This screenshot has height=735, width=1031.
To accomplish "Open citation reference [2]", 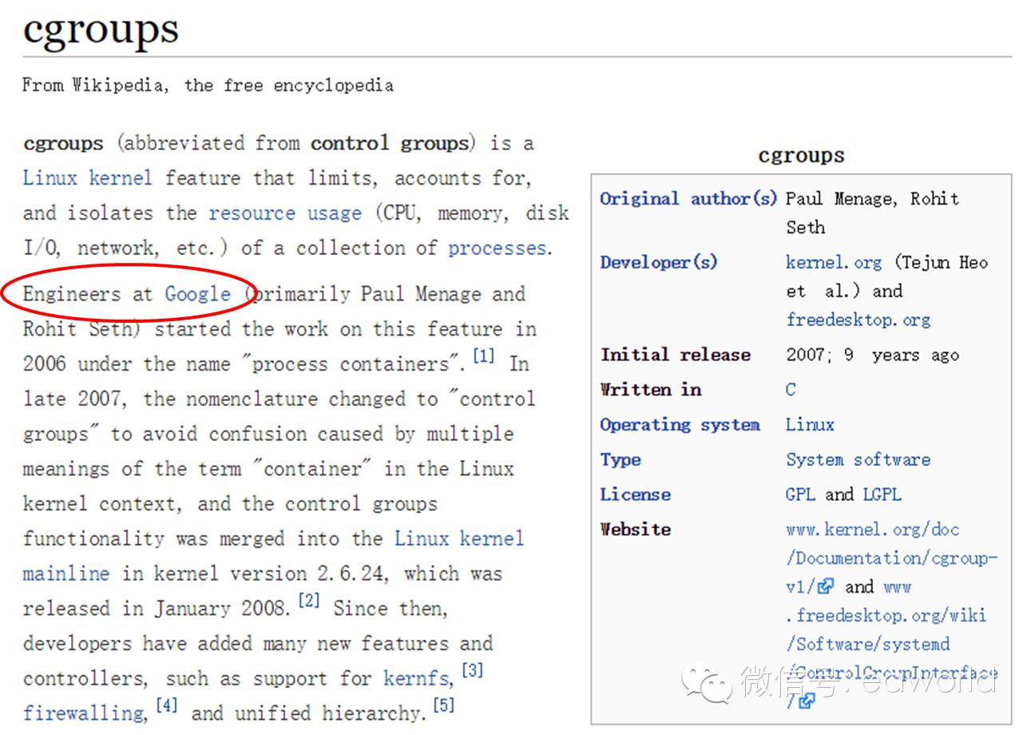I will [309, 600].
